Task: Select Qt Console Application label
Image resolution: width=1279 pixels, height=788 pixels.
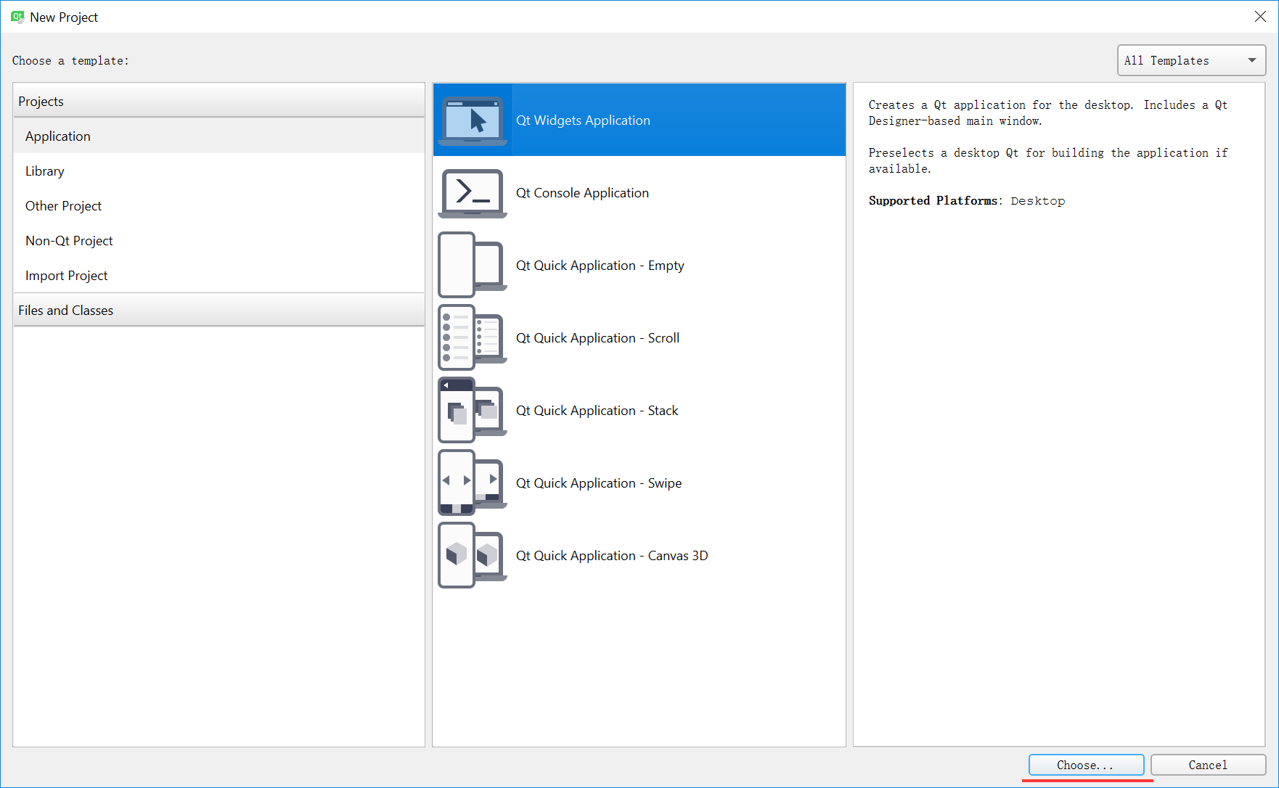Action: [582, 193]
